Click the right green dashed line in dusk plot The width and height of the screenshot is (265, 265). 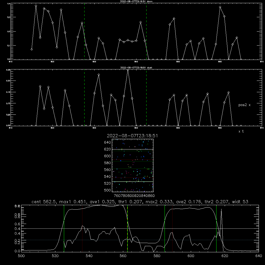point(146,98)
